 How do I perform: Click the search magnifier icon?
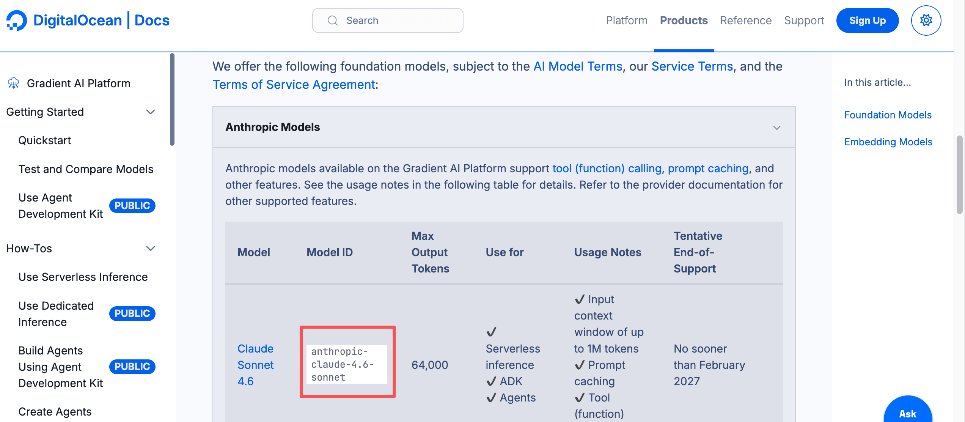point(333,20)
